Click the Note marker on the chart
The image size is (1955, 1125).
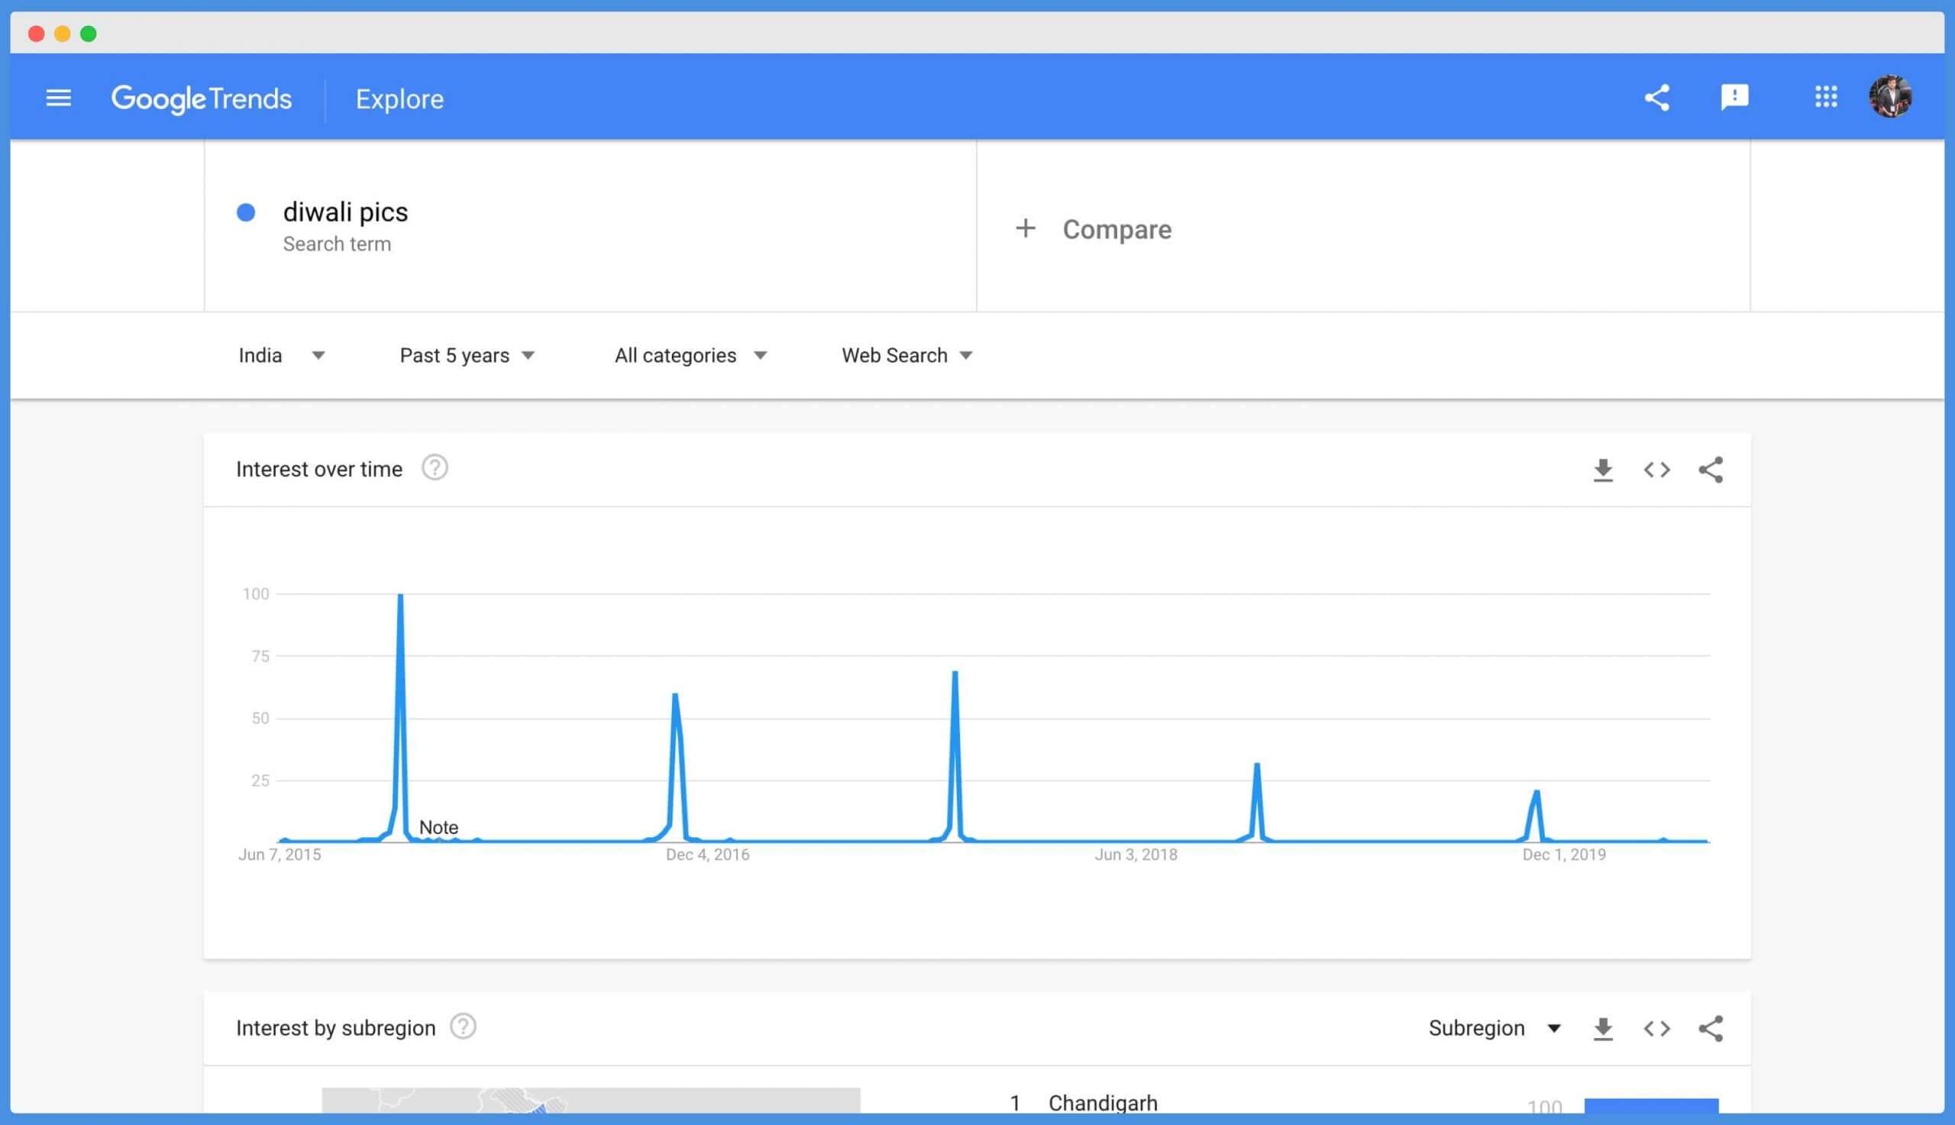click(439, 826)
